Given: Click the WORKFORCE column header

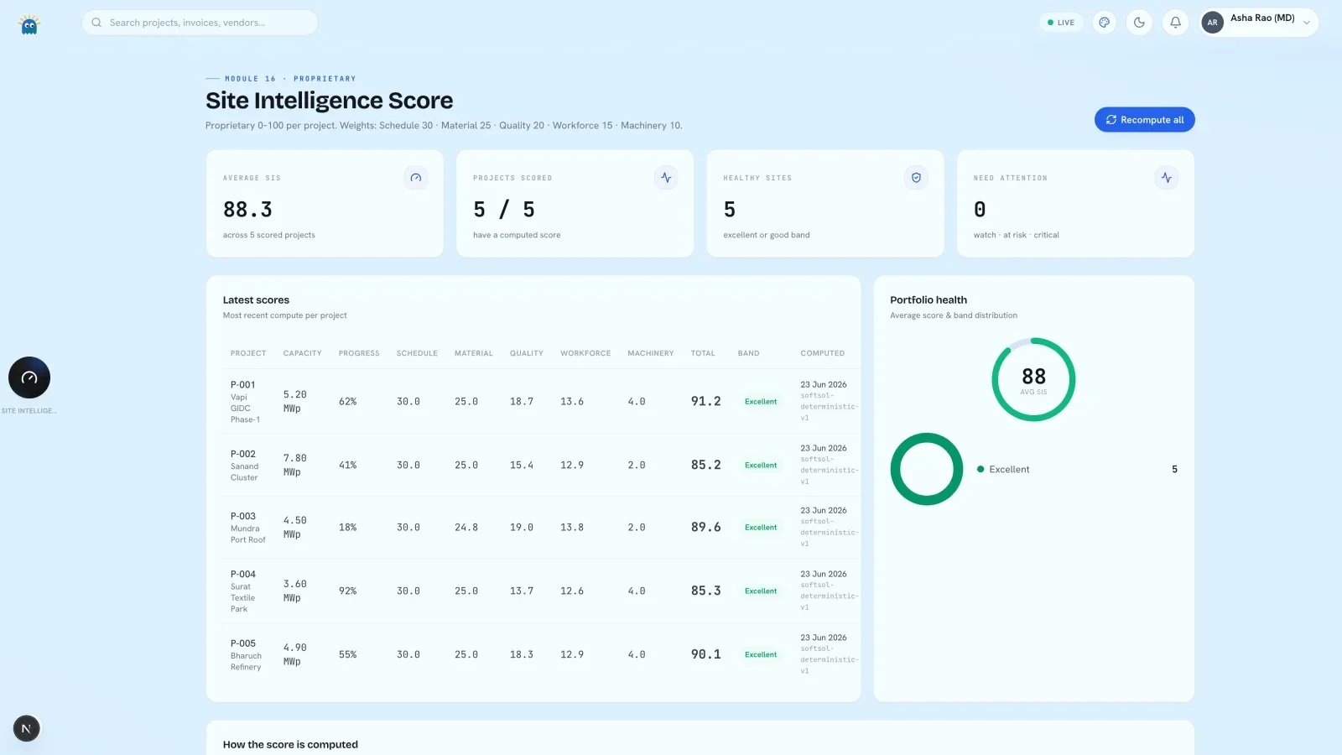Looking at the screenshot, I should tap(585, 353).
